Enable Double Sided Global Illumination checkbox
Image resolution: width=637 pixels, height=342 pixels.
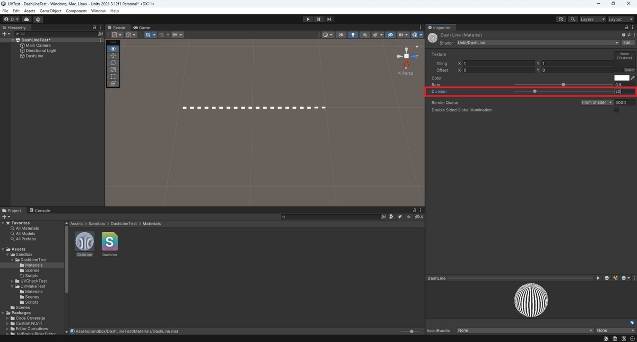click(x=617, y=110)
